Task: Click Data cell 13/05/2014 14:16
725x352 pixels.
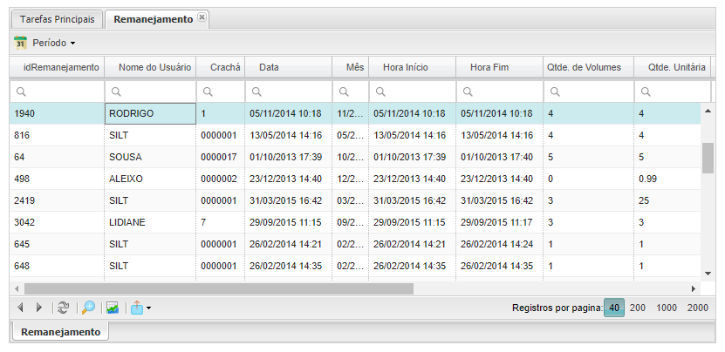Action: [x=289, y=135]
